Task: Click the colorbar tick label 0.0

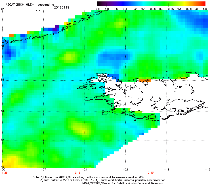Action: (196, 9)
